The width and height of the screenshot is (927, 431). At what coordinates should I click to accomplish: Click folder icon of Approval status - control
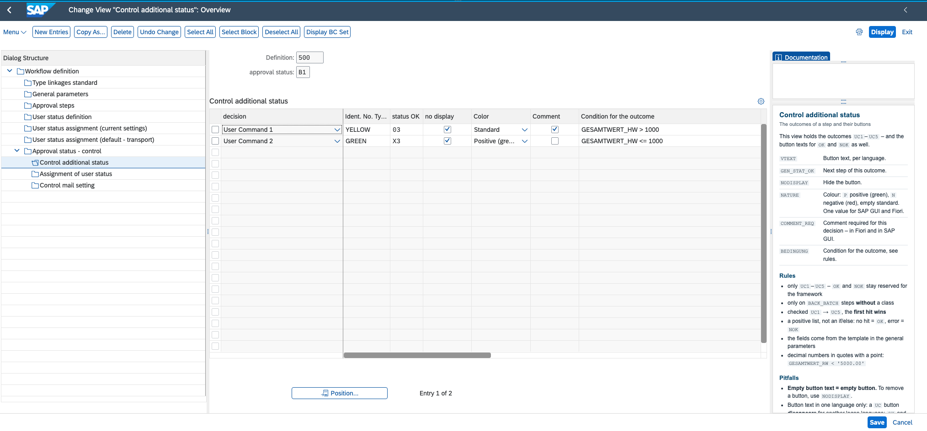[28, 151]
